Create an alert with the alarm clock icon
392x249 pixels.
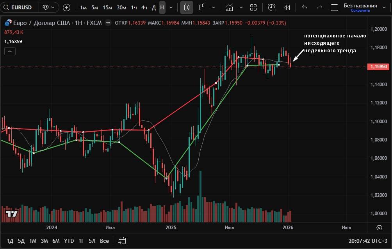[x=272, y=7]
